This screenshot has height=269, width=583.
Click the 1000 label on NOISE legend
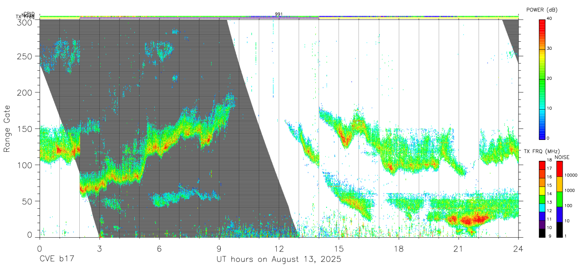tap(569, 190)
